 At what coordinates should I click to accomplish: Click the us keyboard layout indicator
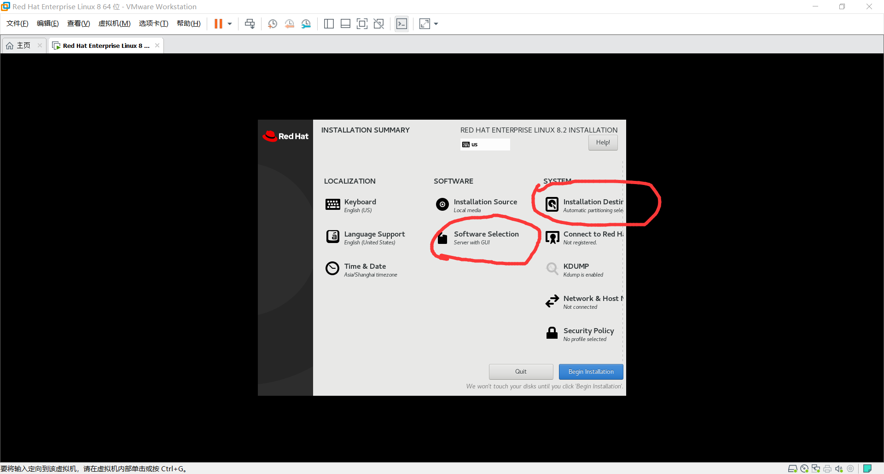(x=485, y=145)
